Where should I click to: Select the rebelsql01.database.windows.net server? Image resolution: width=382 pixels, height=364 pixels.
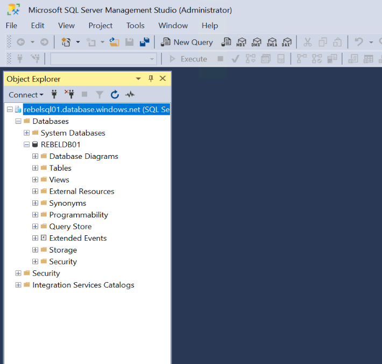click(96, 109)
